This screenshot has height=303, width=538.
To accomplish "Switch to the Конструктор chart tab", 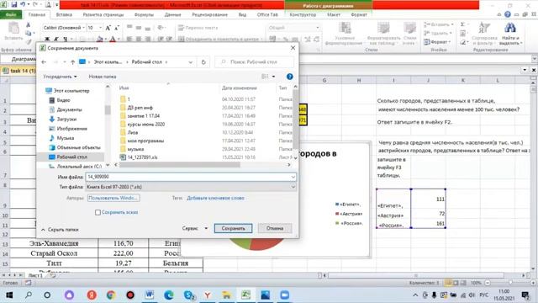I will [x=303, y=15].
